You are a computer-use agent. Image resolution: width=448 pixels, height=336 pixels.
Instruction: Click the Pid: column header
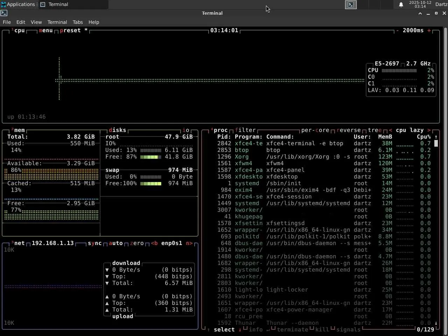pos(224,137)
